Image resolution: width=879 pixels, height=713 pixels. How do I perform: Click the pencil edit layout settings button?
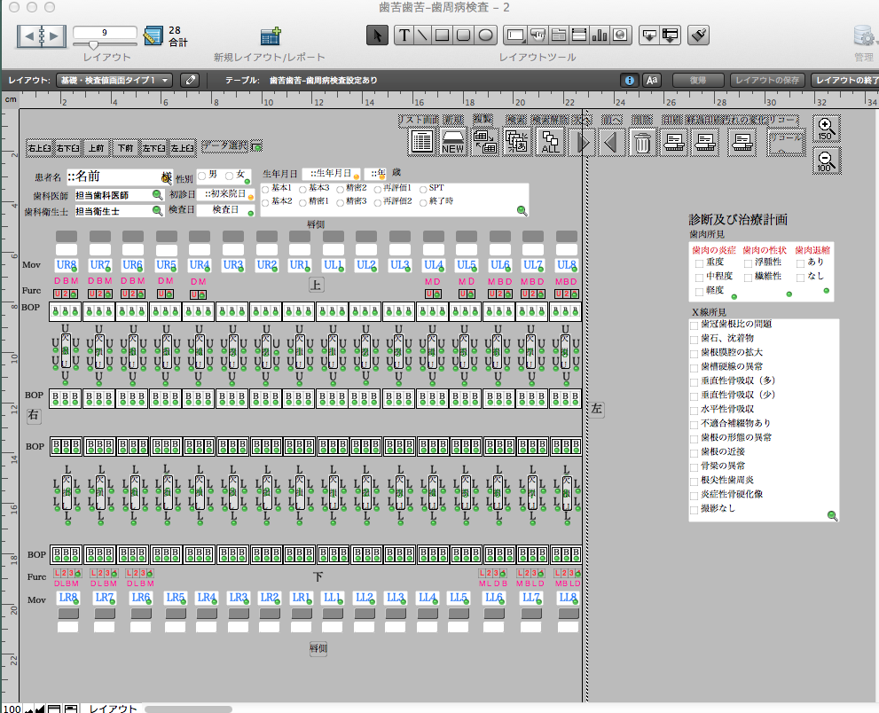tap(191, 80)
